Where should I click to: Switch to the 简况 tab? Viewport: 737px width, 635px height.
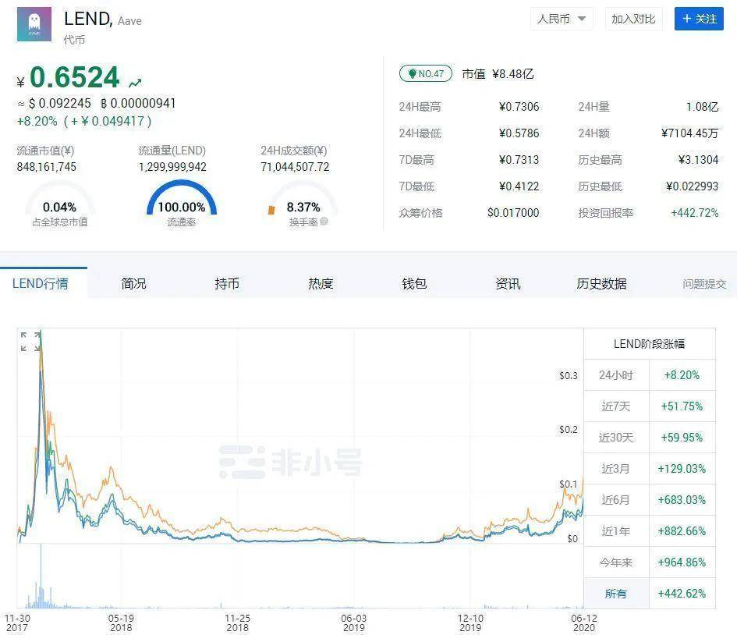[133, 283]
